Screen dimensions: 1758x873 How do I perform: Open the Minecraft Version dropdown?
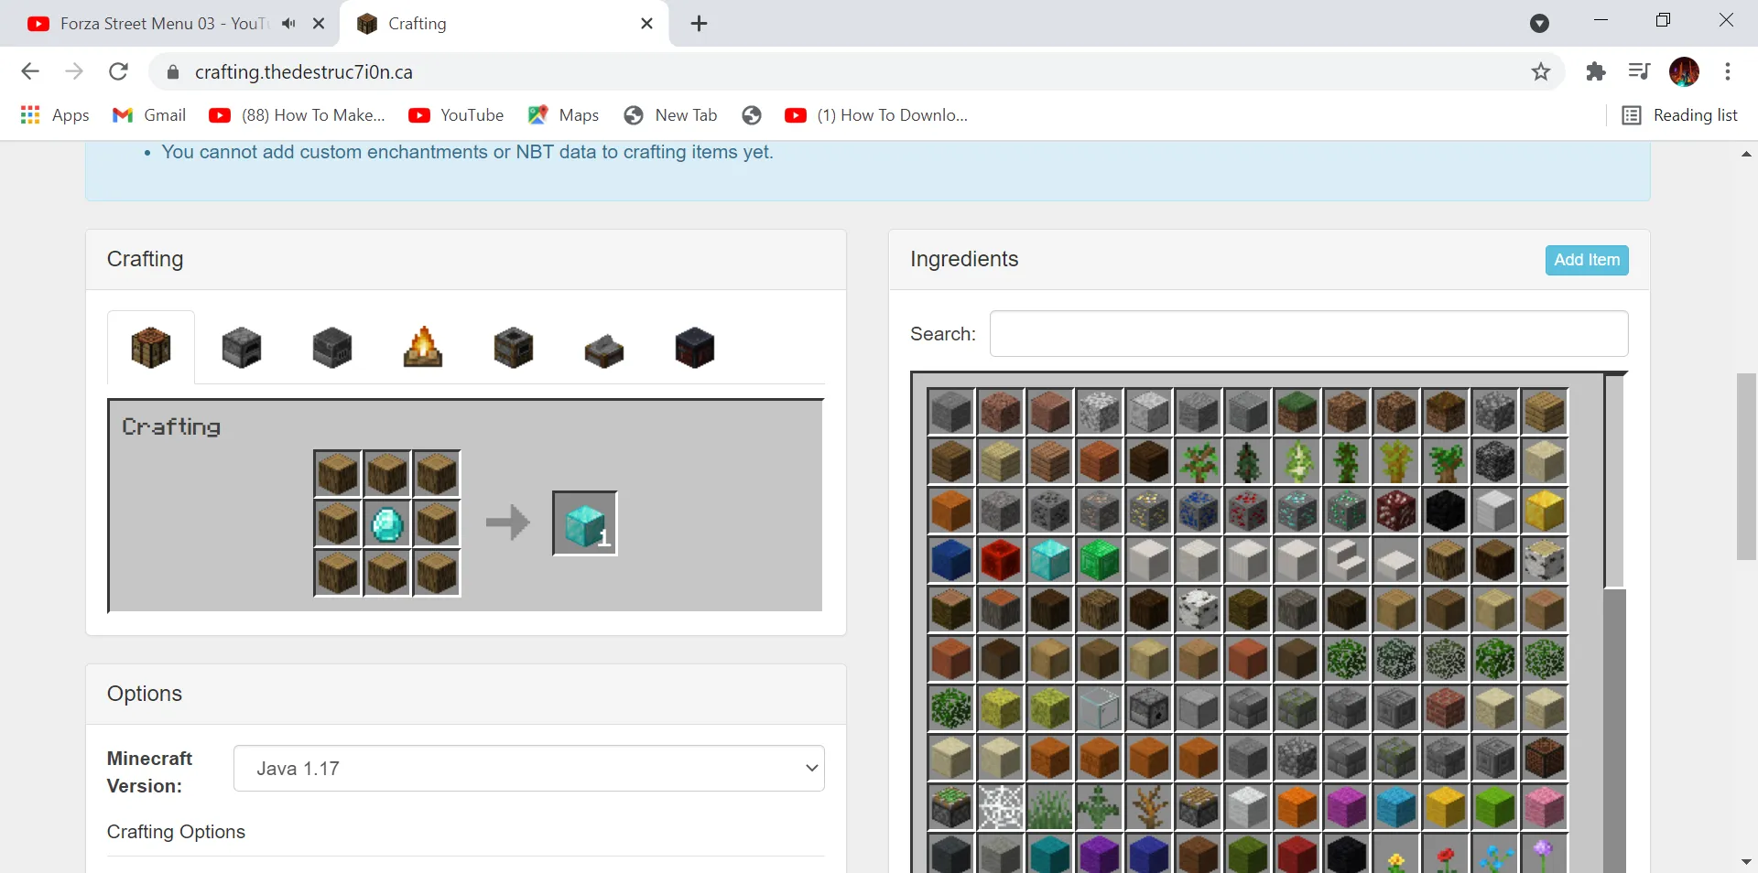point(529,769)
